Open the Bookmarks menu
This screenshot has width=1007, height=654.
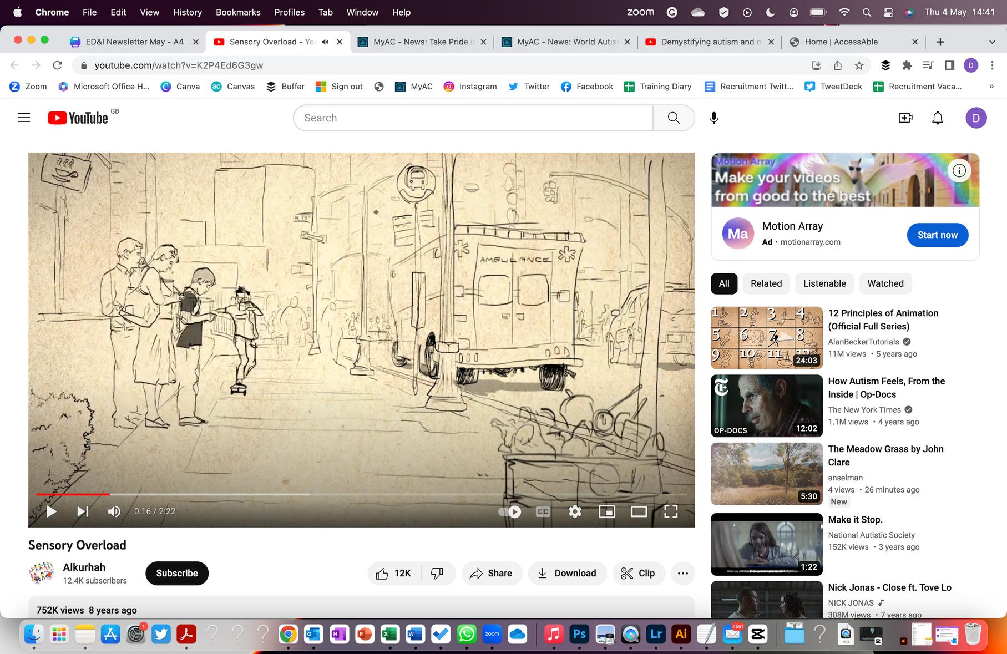[238, 12]
